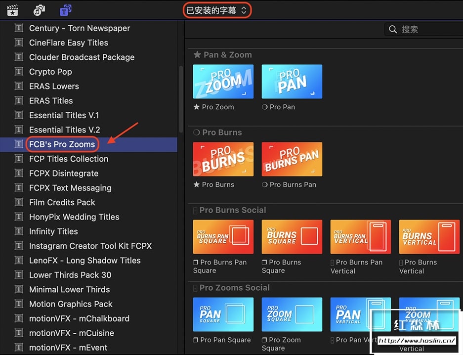Select the Pro Burns Vertical thumbnail
The width and height of the screenshot is (463, 355).
coord(429,237)
